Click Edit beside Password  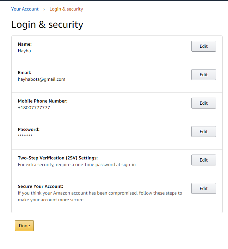coord(203,132)
